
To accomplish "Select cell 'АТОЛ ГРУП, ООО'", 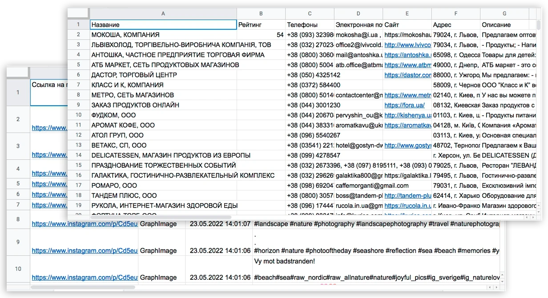I will click(163, 135).
